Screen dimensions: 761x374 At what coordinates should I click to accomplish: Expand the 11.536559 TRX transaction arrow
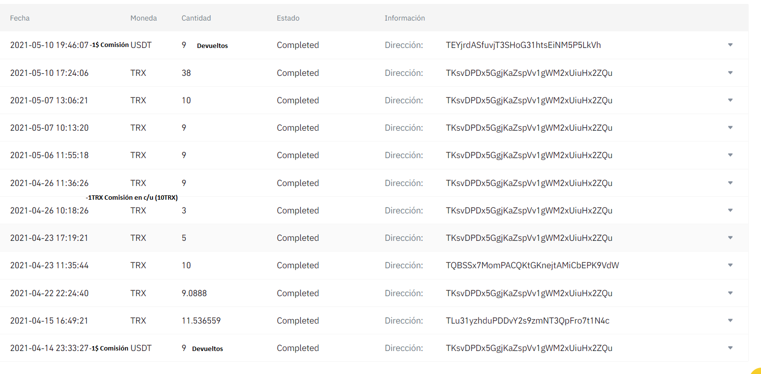730,321
